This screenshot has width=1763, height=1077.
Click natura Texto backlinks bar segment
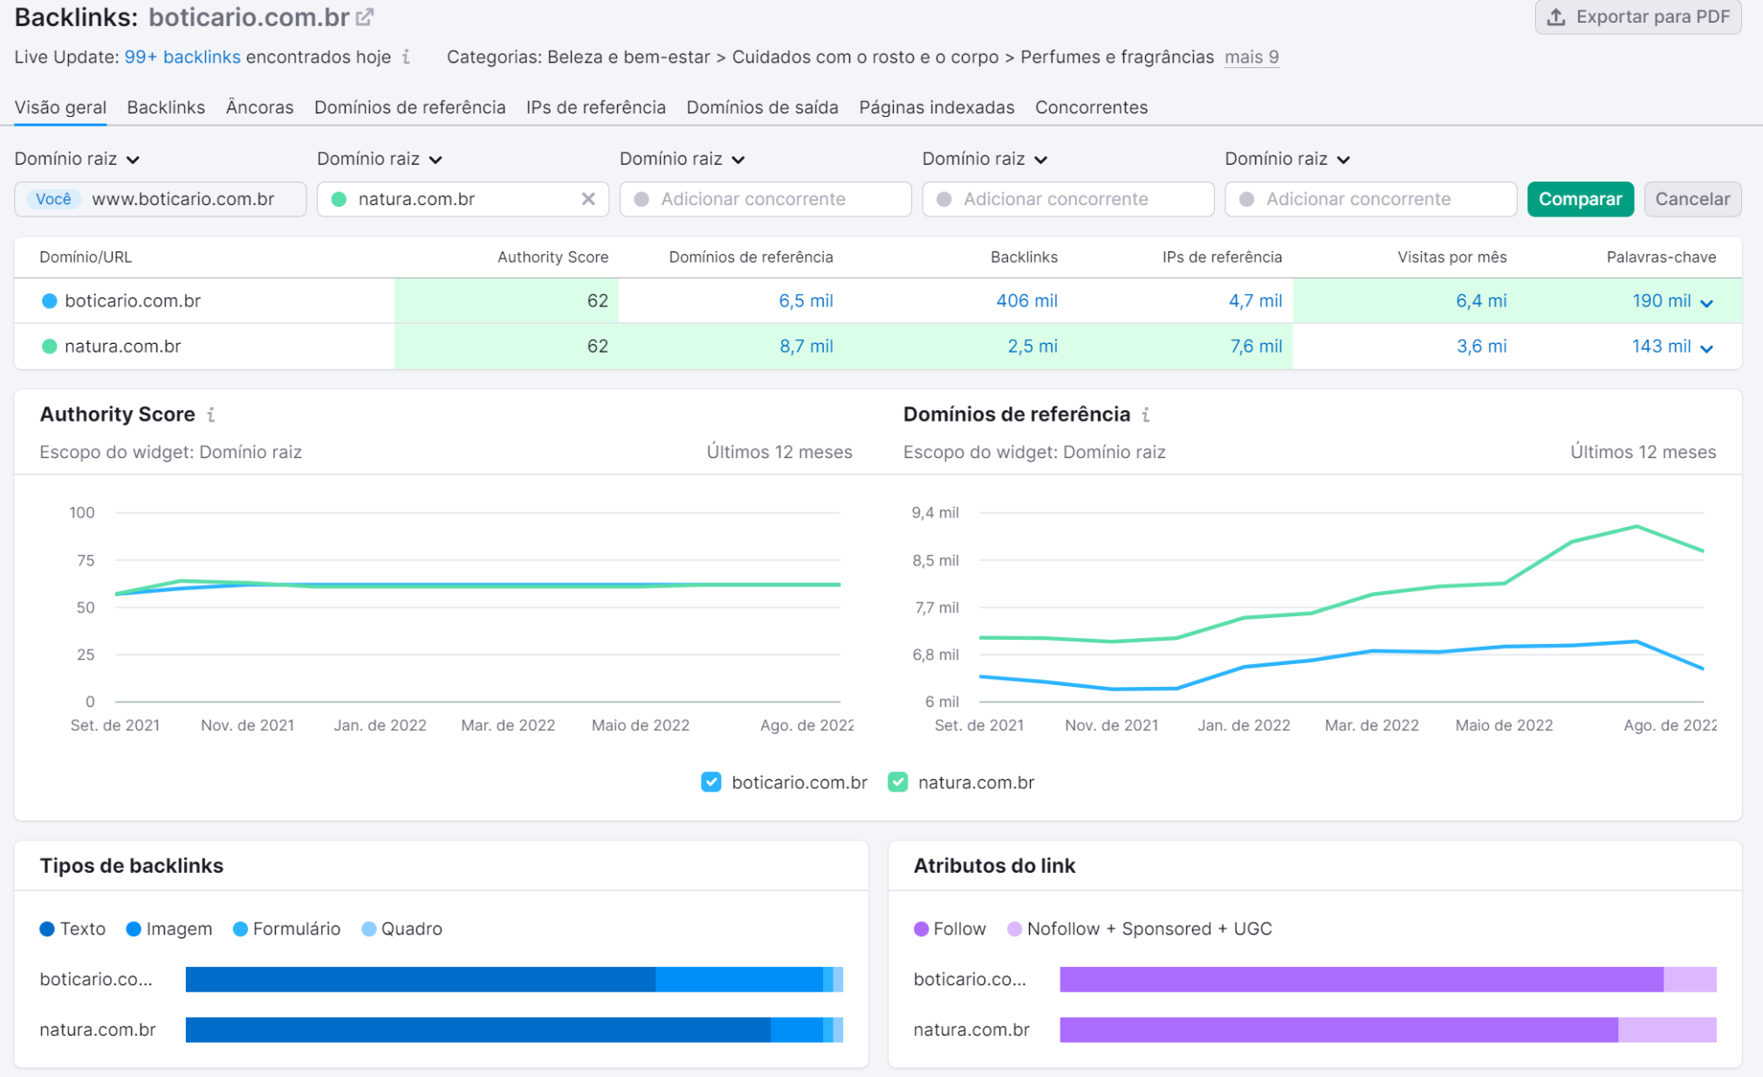478,1030
